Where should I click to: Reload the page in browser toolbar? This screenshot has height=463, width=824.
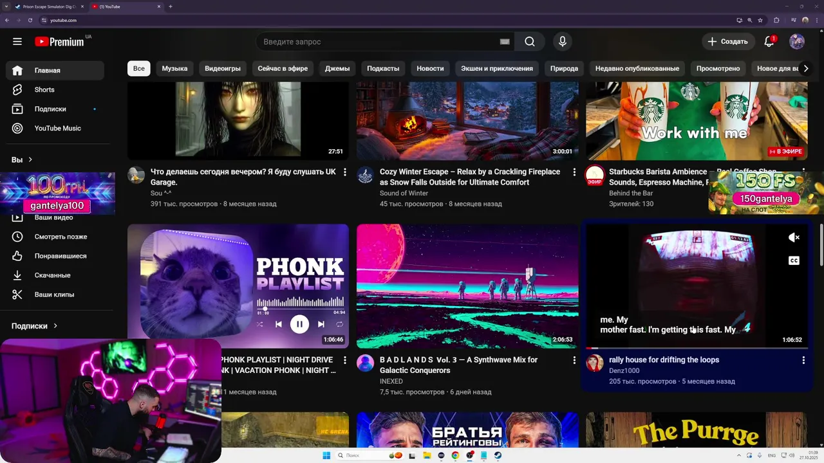(30, 21)
